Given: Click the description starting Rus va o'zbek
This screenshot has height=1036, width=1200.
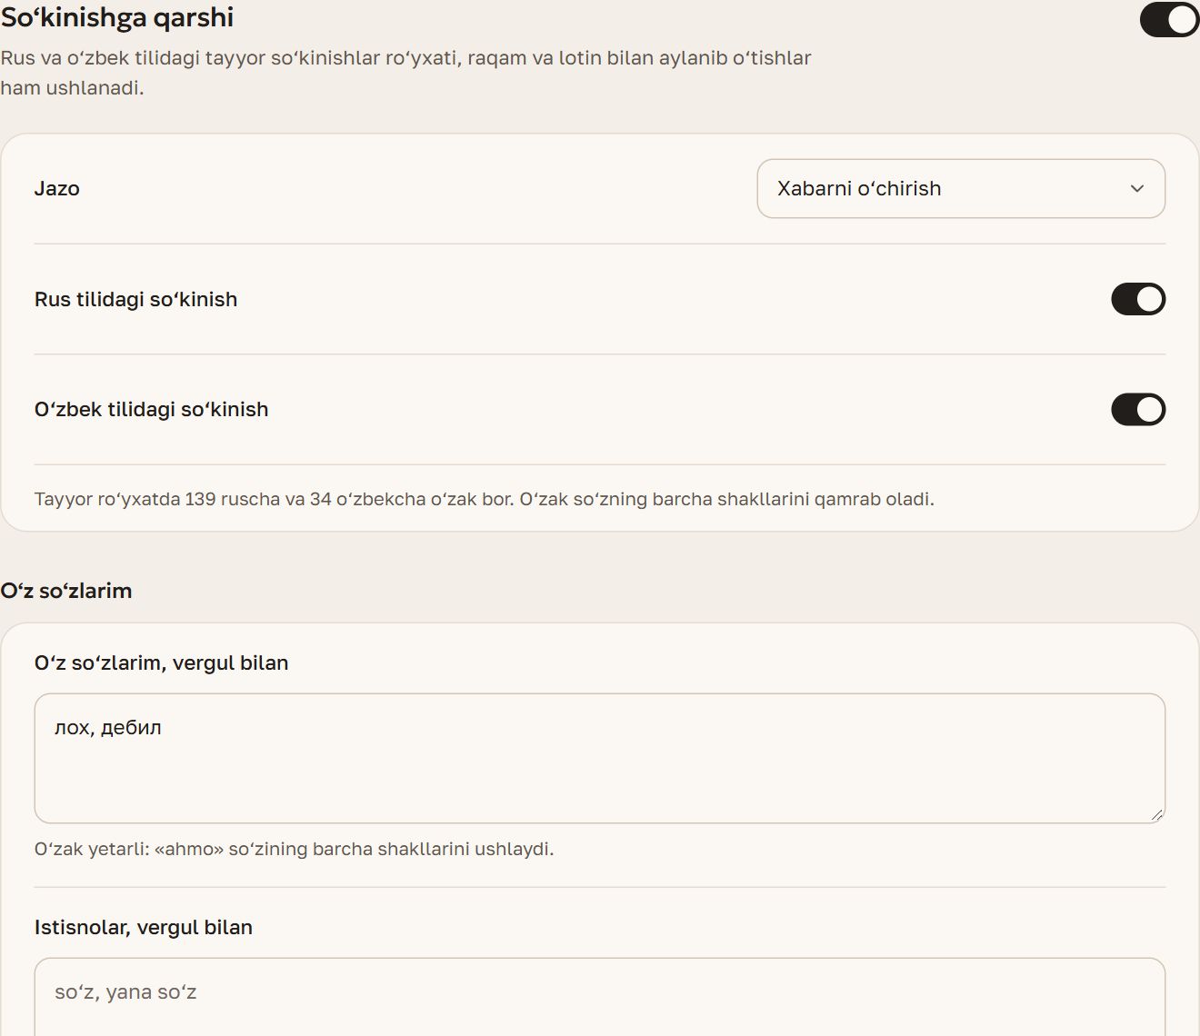Looking at the screenshot, I should click(x=405, y=73).
